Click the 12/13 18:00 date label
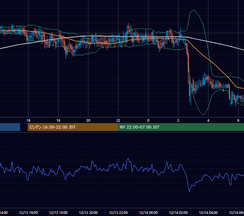 pyautogui.click(x=58, y=212)
